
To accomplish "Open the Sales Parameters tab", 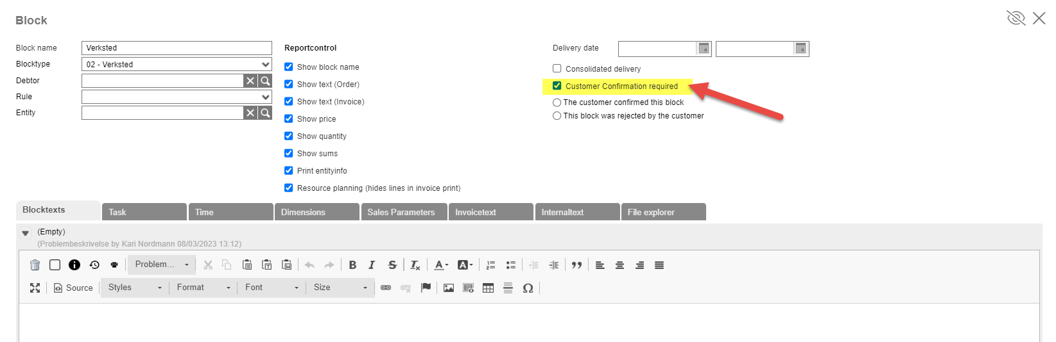I will tap(404, 212).
